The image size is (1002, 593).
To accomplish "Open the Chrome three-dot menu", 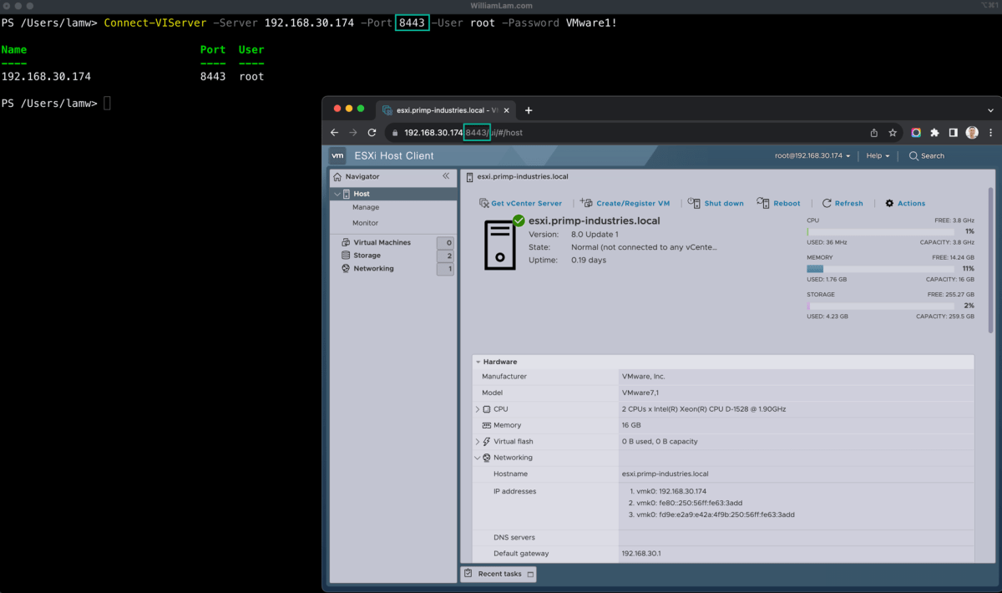I will click(990, 133).
